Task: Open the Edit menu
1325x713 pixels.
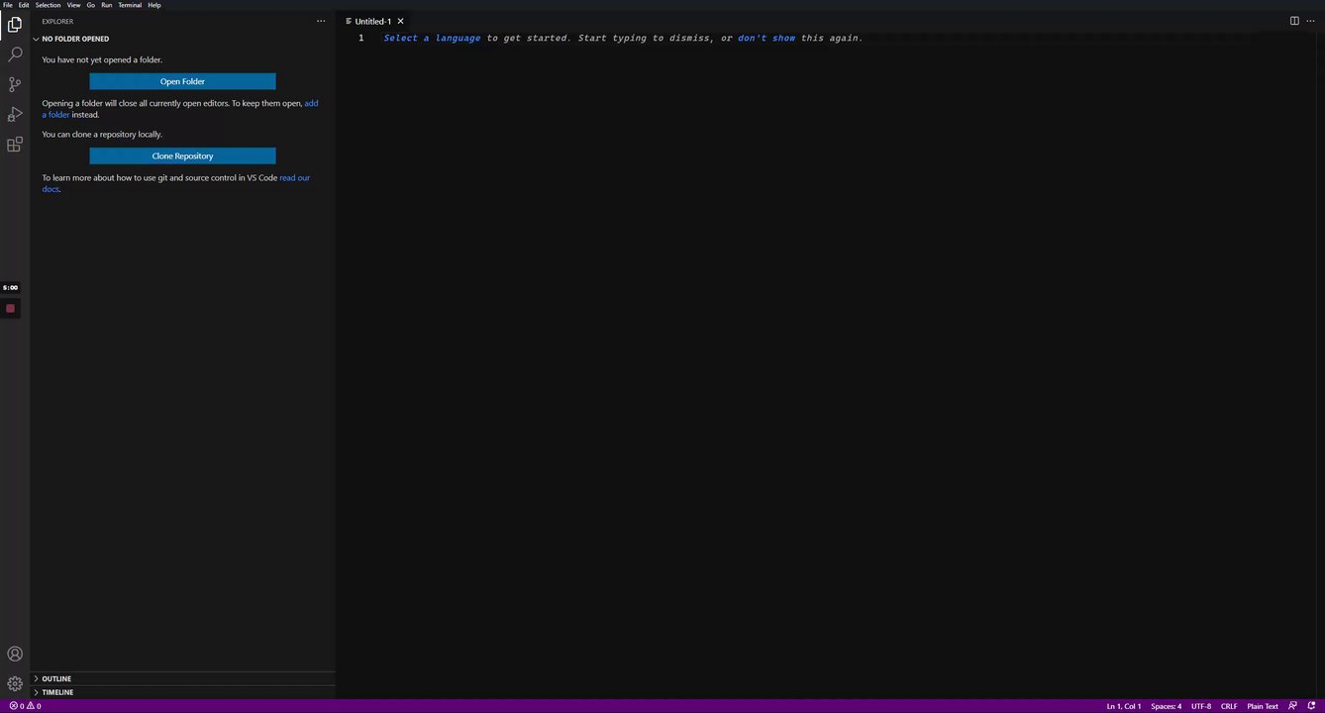Action: [24, 5]
